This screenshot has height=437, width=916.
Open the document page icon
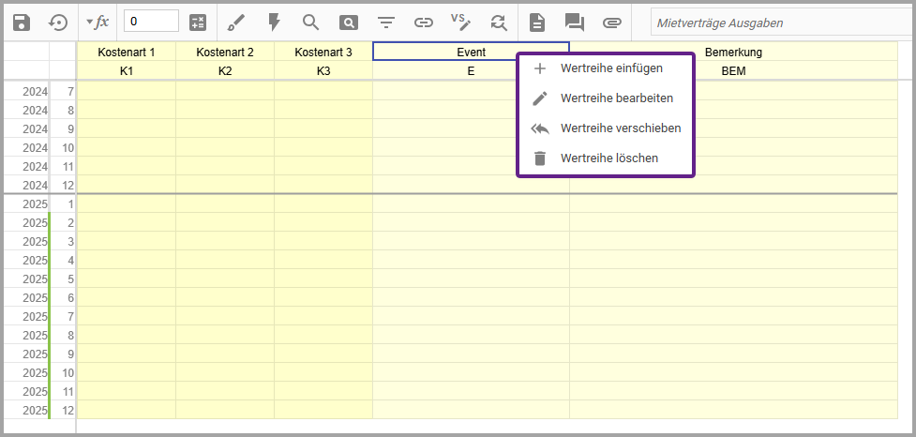click(x=536, y=22)
